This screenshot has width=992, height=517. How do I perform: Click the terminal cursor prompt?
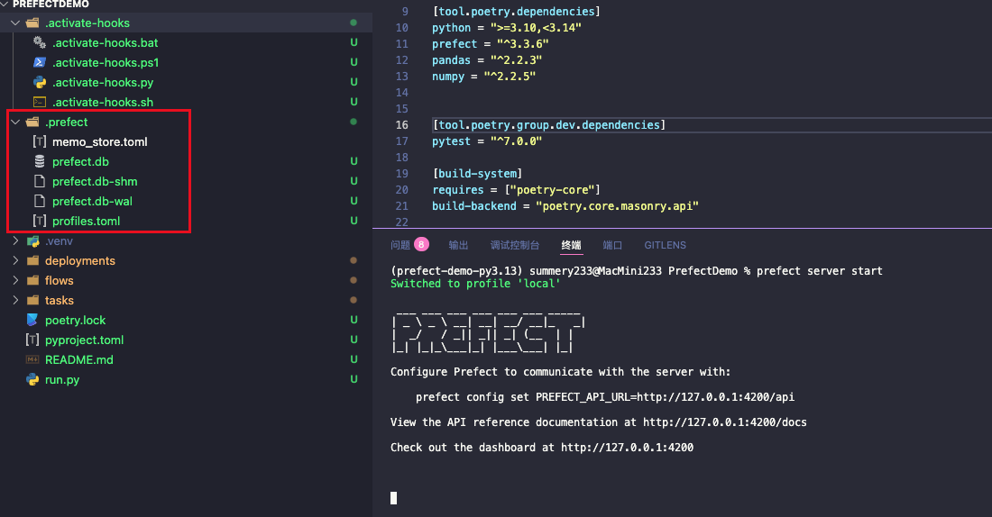tap(393, 498)
